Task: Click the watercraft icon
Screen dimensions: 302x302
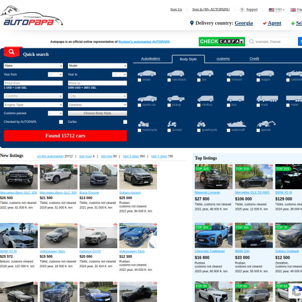Action: (237, 124)
